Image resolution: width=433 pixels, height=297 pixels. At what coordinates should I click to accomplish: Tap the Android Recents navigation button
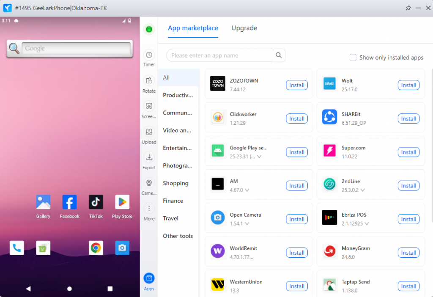click(x=110, y=289)
